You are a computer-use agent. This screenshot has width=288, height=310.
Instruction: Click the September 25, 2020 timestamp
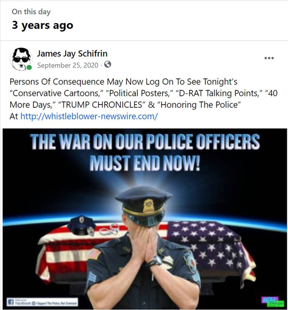pyautogui.click(x=68, y=65)
